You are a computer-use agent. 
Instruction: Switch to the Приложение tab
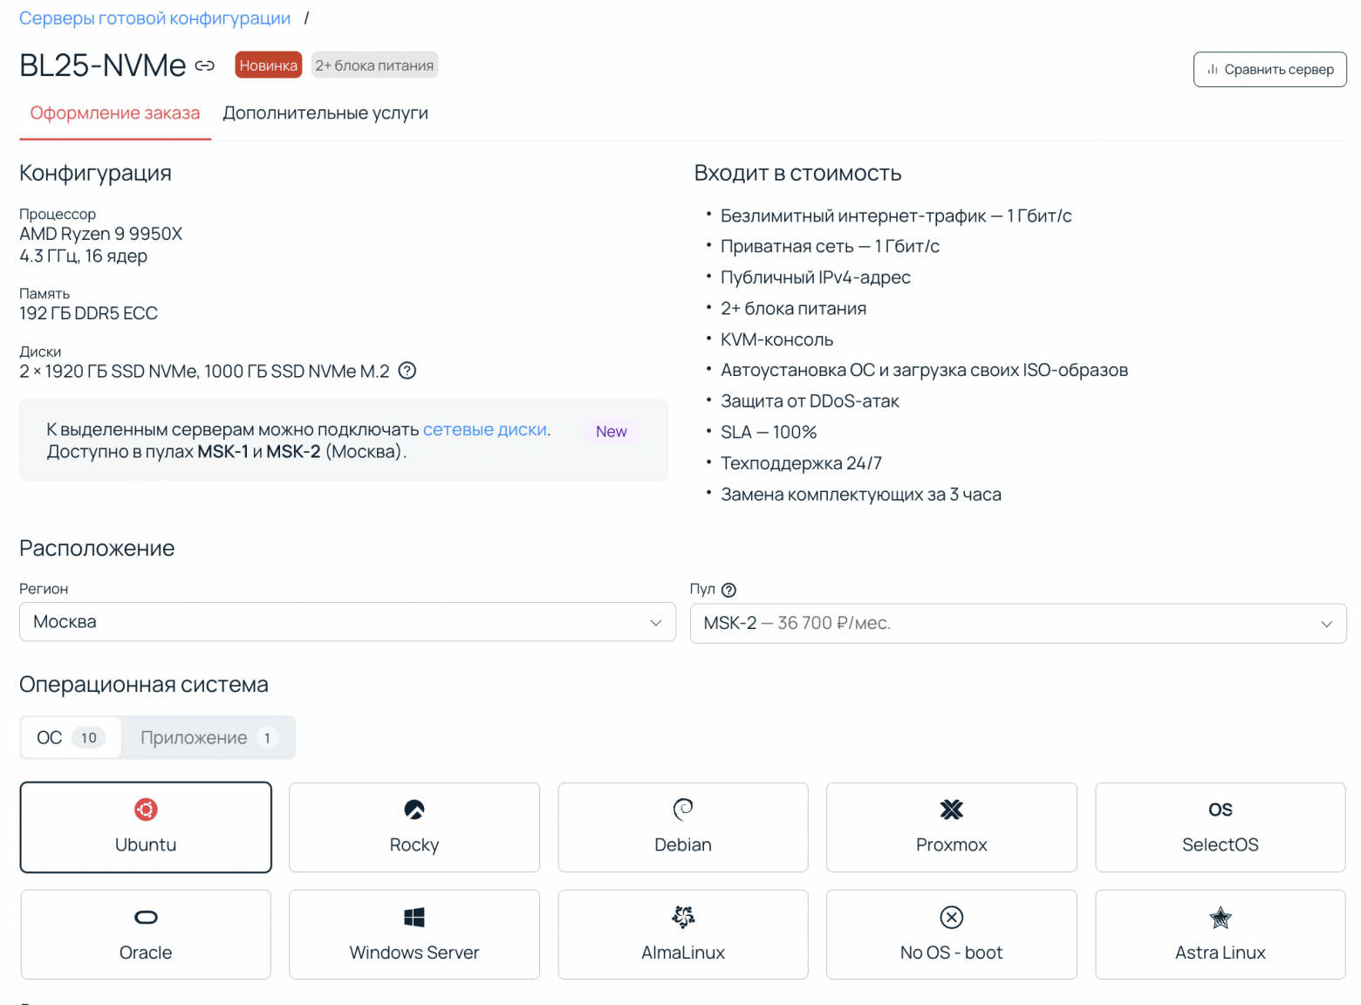pyautogui.click(x=208, y=738)
